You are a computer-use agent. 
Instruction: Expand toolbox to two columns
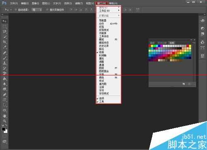point(2,14)
